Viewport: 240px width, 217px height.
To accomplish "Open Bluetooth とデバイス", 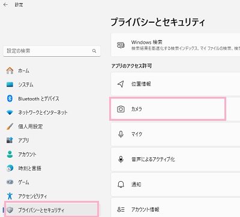I will click(52, 99).
